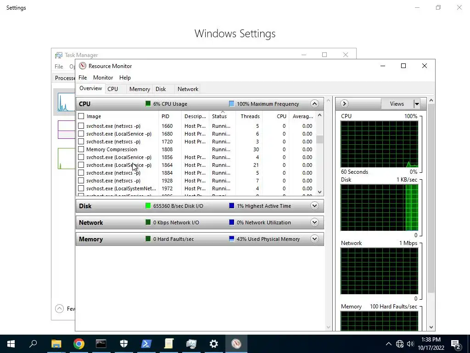Click the Network Utilization blue indicator
This screenshot has height=353, width=470.
click(x=231, y=222)
